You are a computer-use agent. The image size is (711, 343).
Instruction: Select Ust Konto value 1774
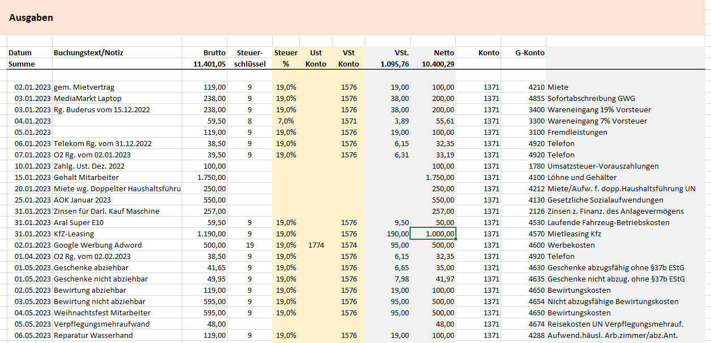click(x=316, y=245)
